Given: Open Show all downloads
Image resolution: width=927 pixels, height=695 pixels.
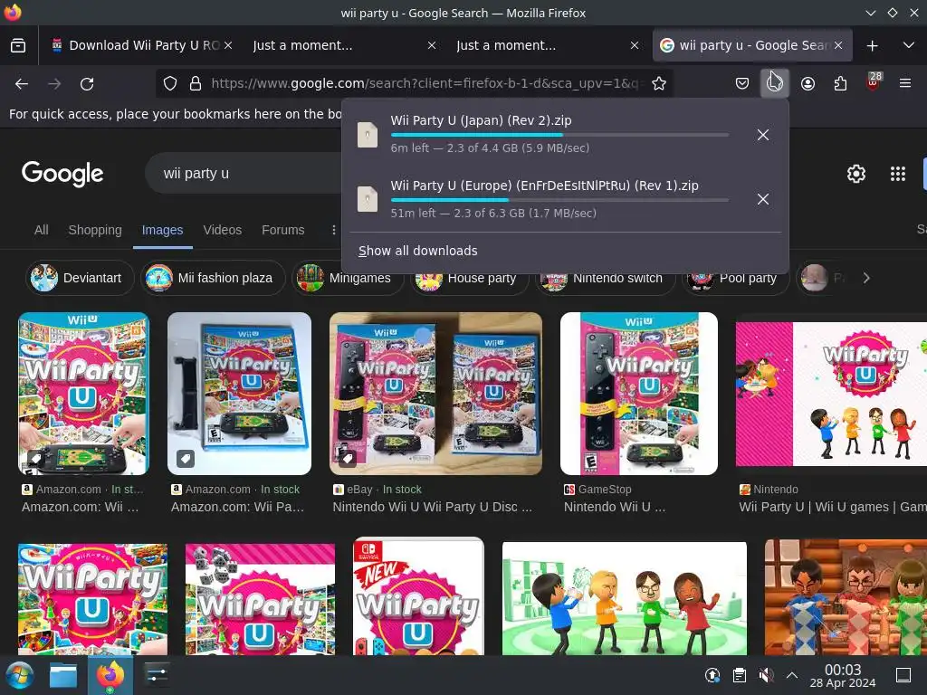Looking at the screenshot, I should point(417,251).
